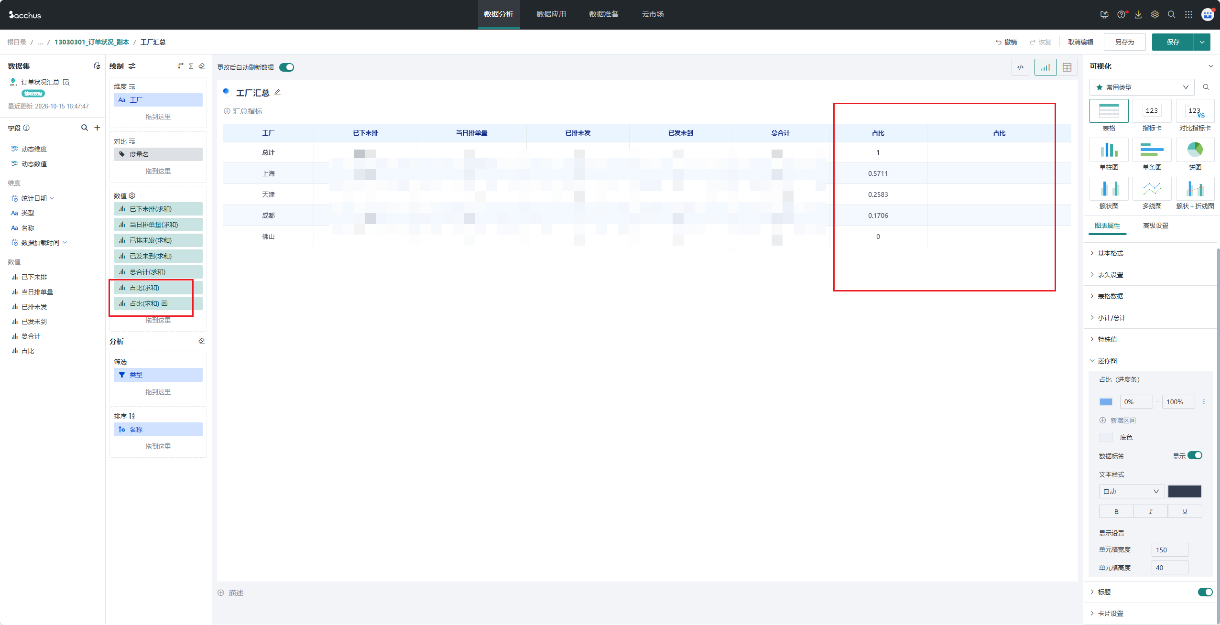The height and width of the screenshot is (625, 1220).
Task: Select the 饼图 chart type
Action: pos(1195,154)
